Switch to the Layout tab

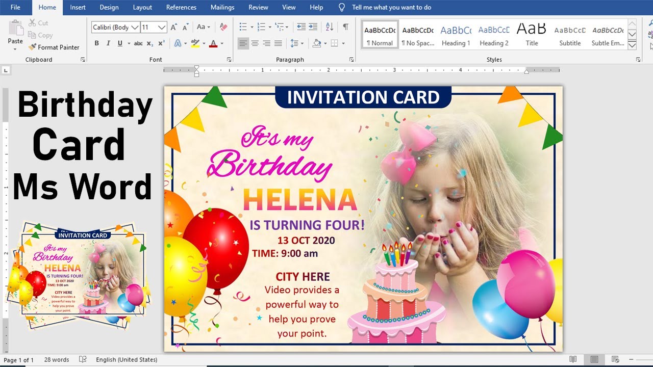(x=142, y=7)
